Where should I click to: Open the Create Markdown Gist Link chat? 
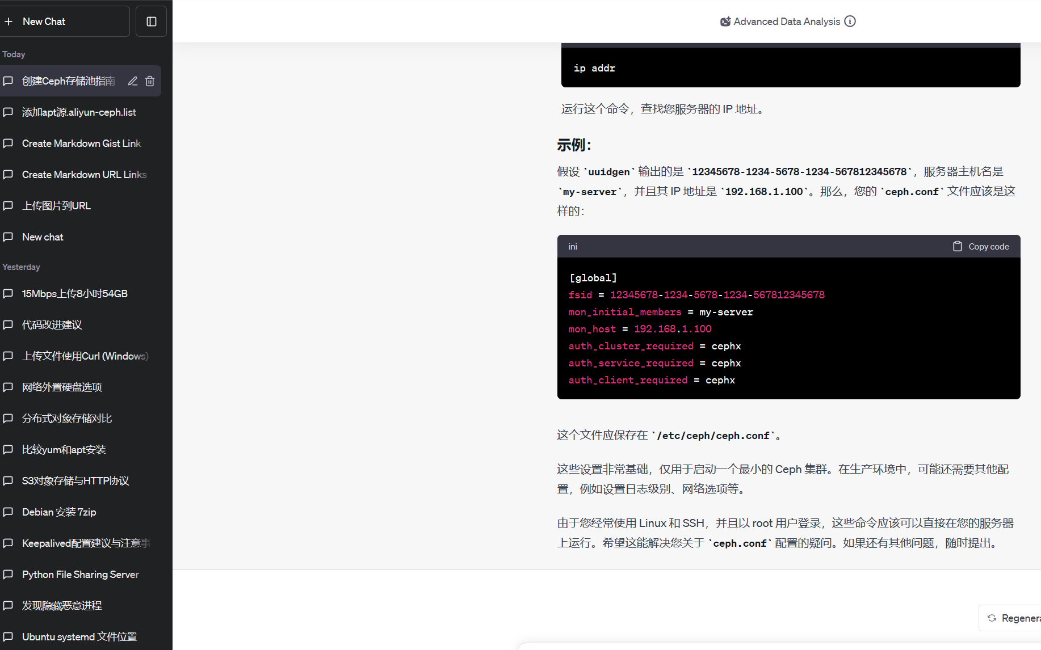[81, 143]
